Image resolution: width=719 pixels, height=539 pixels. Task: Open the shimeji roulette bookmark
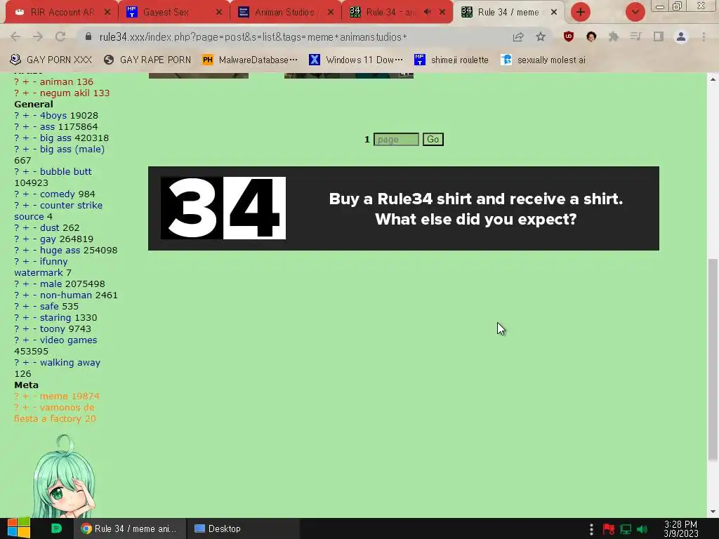(x=451, y=60)
